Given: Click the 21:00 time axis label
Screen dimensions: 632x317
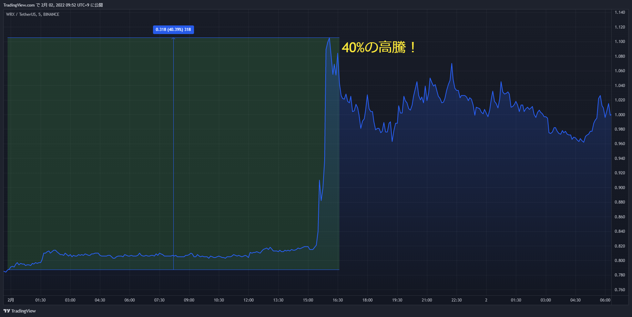Looking at the screenshot, I should [427, 300].
